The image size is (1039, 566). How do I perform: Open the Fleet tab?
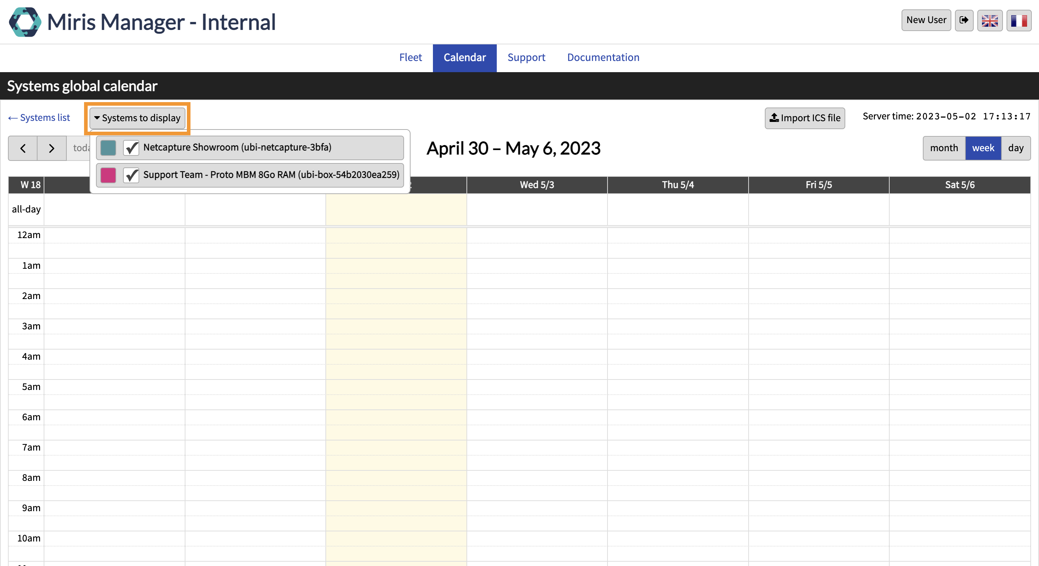(411, 58)
